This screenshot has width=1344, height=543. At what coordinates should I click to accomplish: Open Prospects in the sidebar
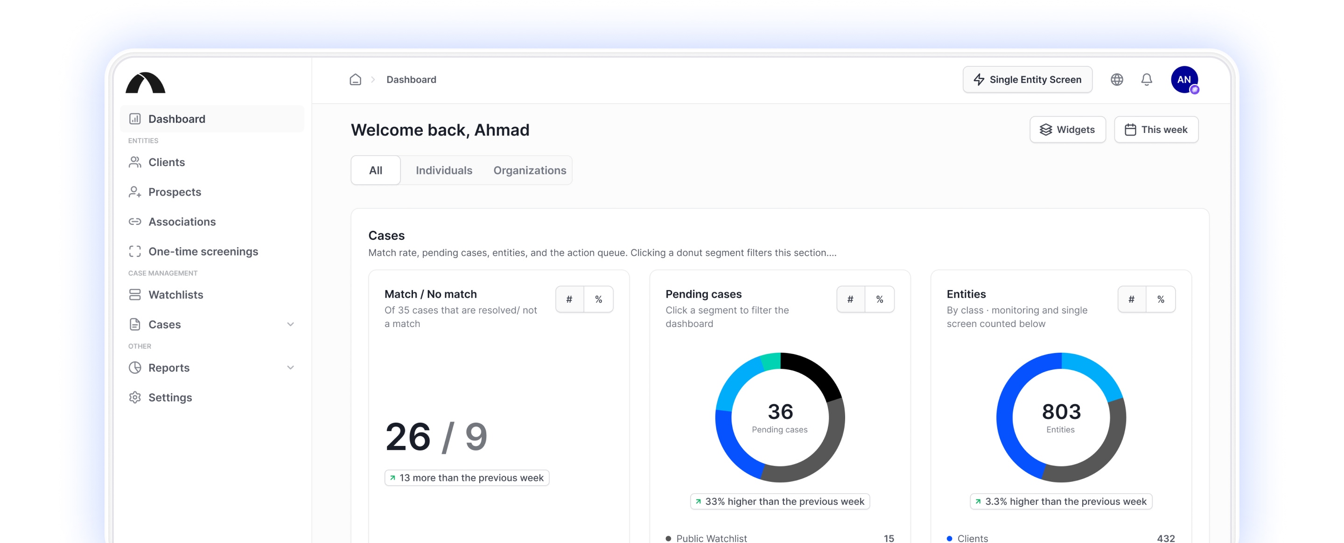(x=212, y=192)
